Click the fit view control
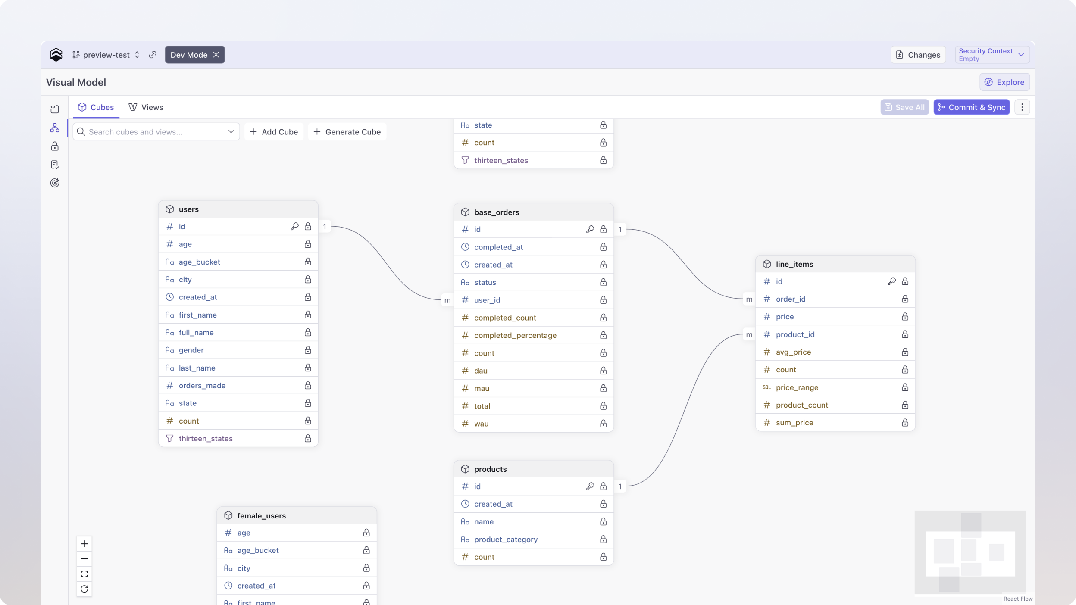Image resolution: width=1076 pixels, height=605 pixels. (x=84, y=574)
